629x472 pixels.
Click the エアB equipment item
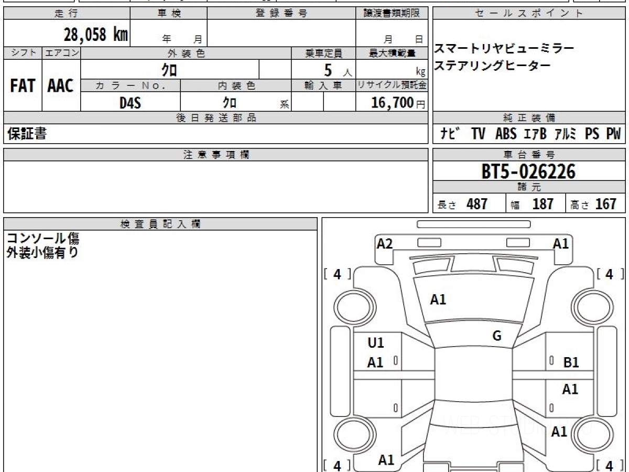[535, 134]
